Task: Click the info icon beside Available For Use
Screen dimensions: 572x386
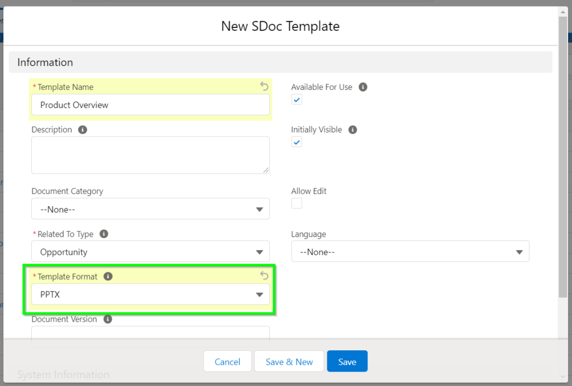Action: [363, 87]
